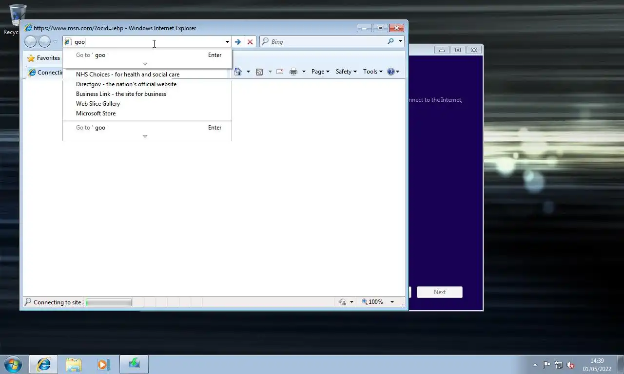This screenshot has width=624, height=374.
Task: Open the Favorites star button
Action: point(44,58)
